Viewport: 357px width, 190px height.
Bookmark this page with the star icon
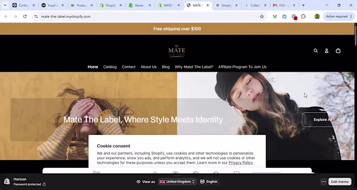pos(262,16)
